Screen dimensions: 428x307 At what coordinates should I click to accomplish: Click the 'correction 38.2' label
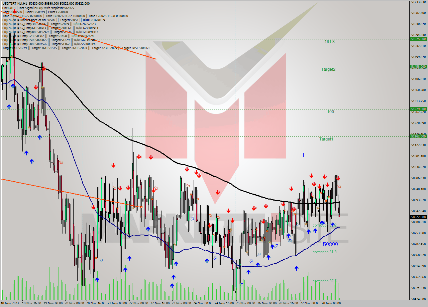(324, 226)
